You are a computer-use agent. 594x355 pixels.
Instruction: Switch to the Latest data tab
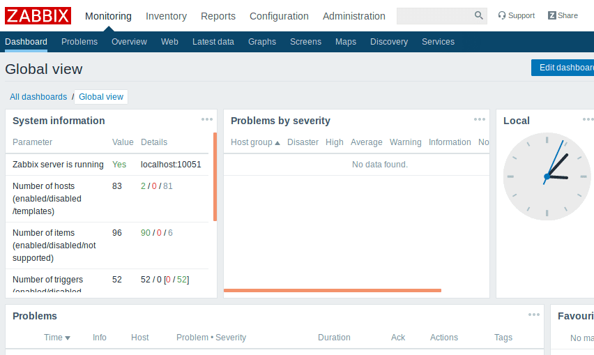[213, 42]
